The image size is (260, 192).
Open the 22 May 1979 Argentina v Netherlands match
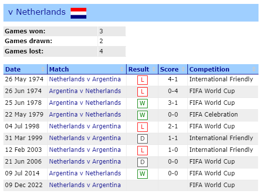coord(85,115)
